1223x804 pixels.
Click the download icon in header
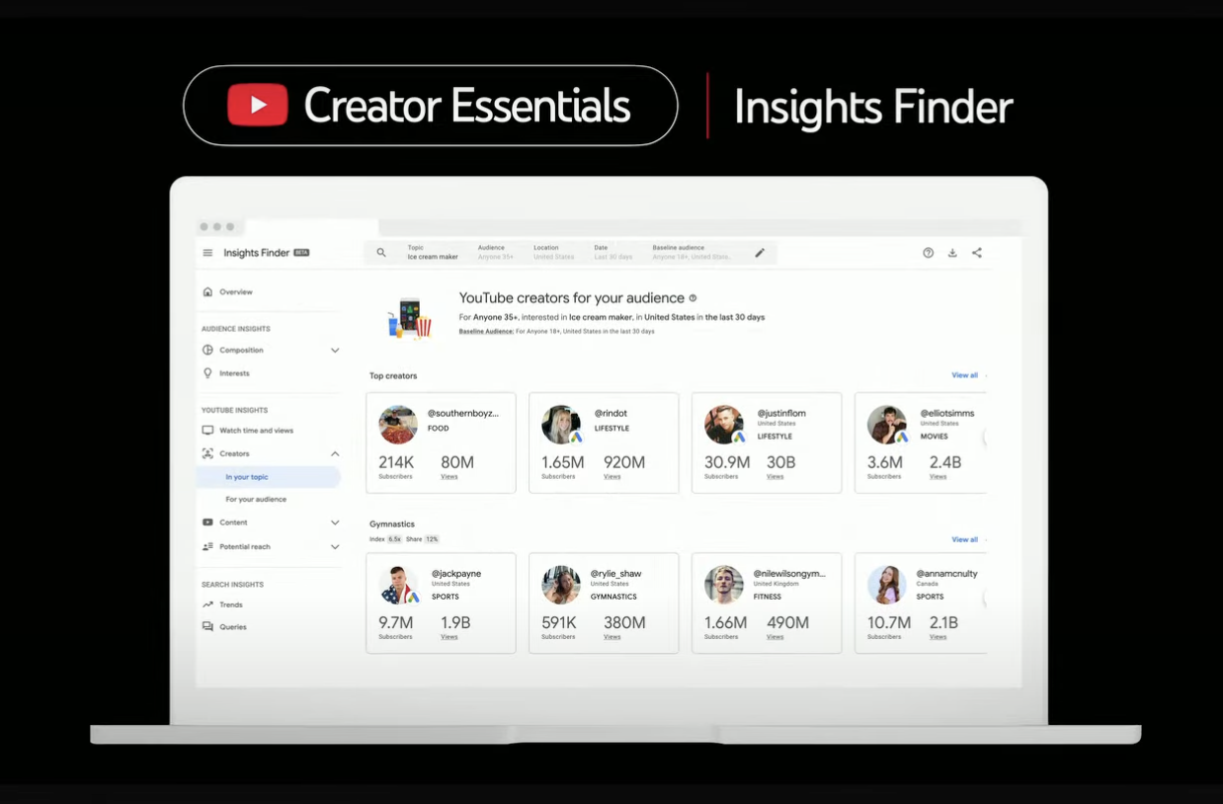(x=952, y=253)
